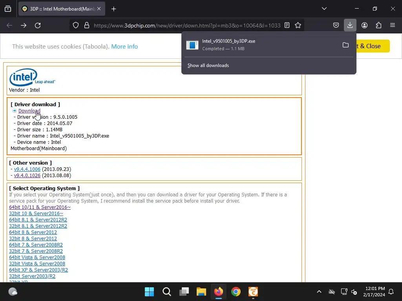Open File Explorer from taskbar
This screenshot has width=402, height=301.
[201, 292]
